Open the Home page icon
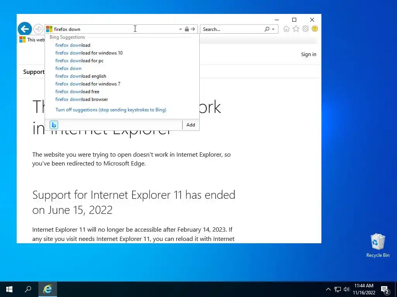 coord(287,29)
